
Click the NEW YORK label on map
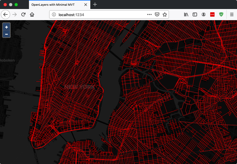coord(79,87)
